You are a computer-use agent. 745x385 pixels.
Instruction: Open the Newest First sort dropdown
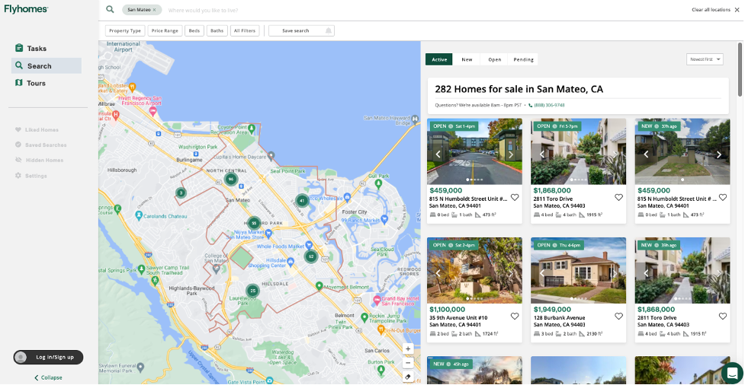pos(705,59)
